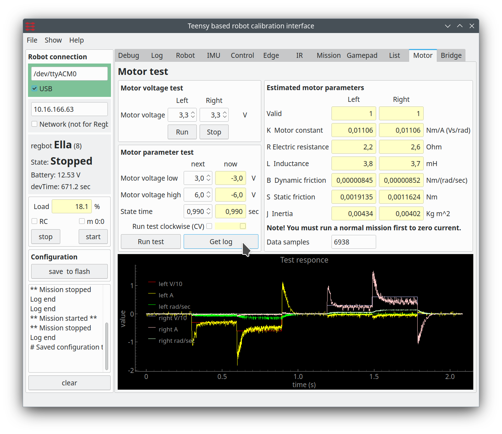The image size is (502, 434).
Task: Toggle the USB connection checkbox
Action: 35,89
